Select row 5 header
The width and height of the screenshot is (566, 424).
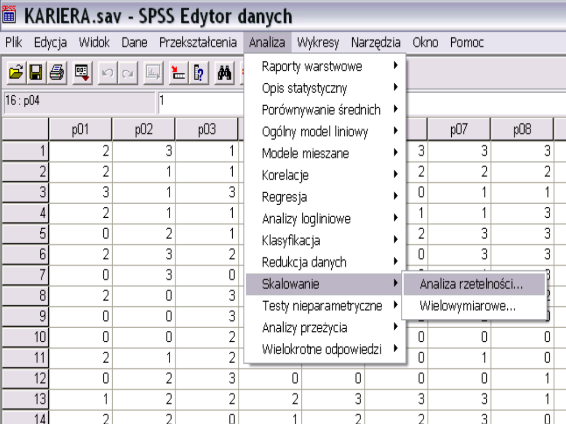(25, 233)
